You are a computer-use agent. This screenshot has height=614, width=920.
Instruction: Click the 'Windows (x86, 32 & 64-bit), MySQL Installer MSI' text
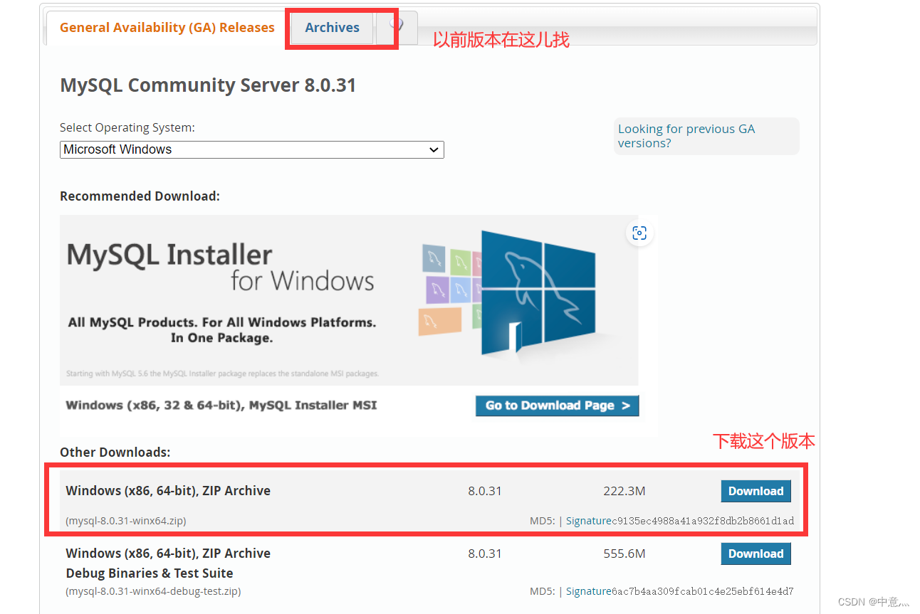pos(221,406)
